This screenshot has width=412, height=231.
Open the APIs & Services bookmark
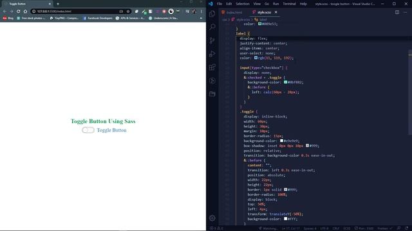point(130,18)
